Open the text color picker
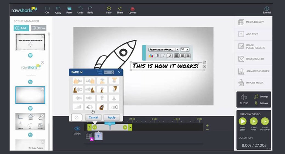 click(x=151, y=56)
